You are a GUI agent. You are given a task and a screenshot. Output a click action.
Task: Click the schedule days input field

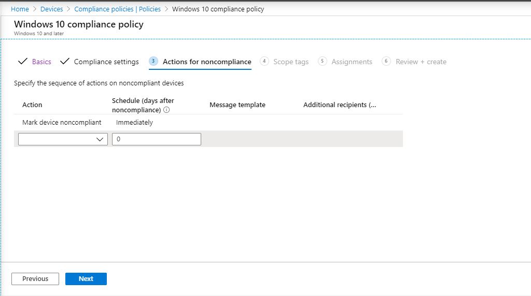coord(156,139)
